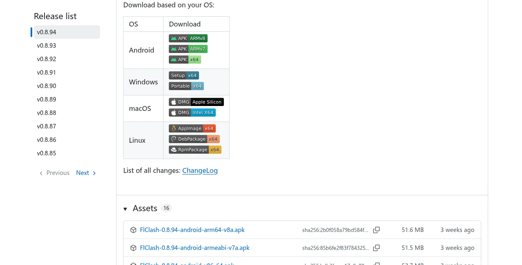Viewport: 522px width, 265px height.
Task: Download the Linux RpmPackage x64 badge
Action: 195,150
